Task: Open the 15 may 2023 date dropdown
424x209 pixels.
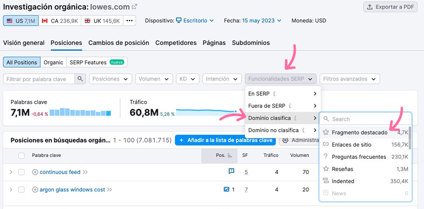Action: (262, 20)
